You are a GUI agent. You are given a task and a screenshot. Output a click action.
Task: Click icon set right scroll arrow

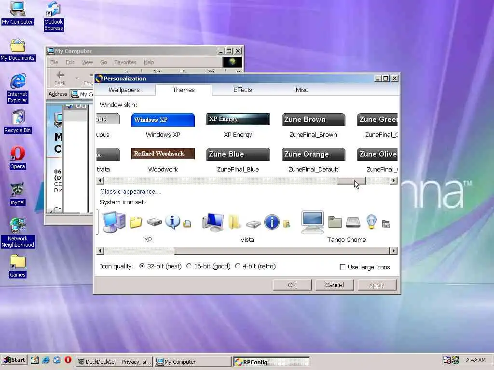coord(394,251)
